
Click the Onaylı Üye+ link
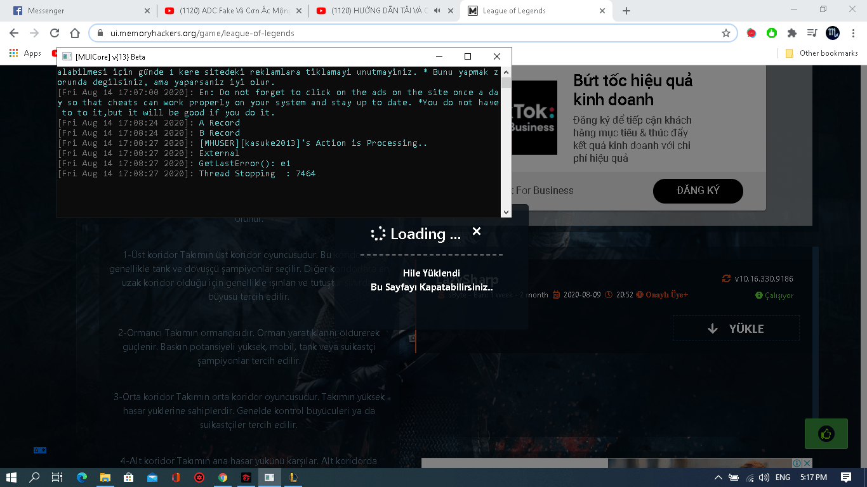pyautogui.click(x=662, y=295)
